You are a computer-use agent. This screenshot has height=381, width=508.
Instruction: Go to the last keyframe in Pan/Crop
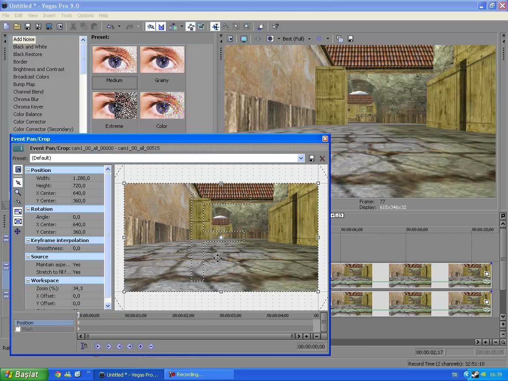point(130,346)
